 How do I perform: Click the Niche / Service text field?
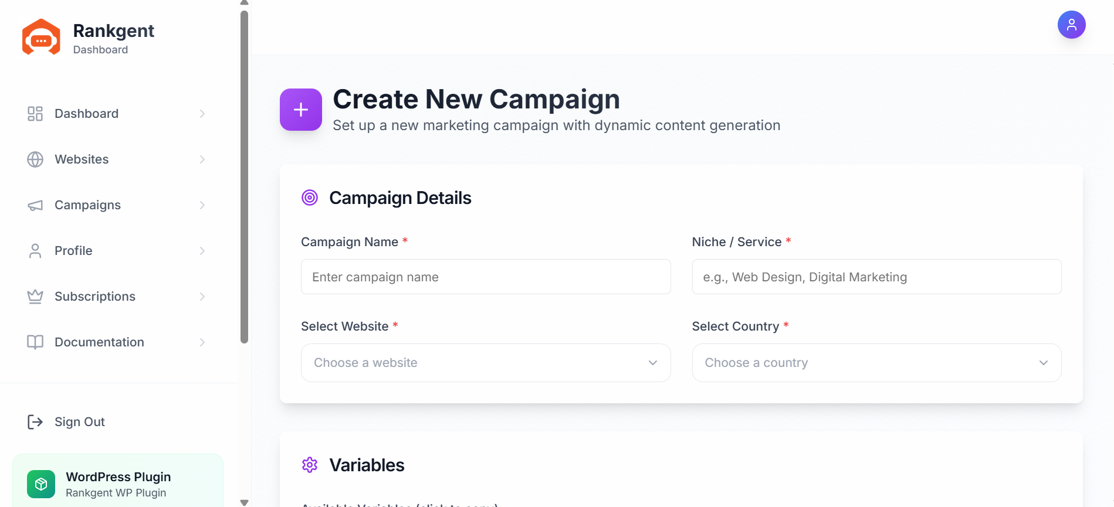click(x=876, y=277)
